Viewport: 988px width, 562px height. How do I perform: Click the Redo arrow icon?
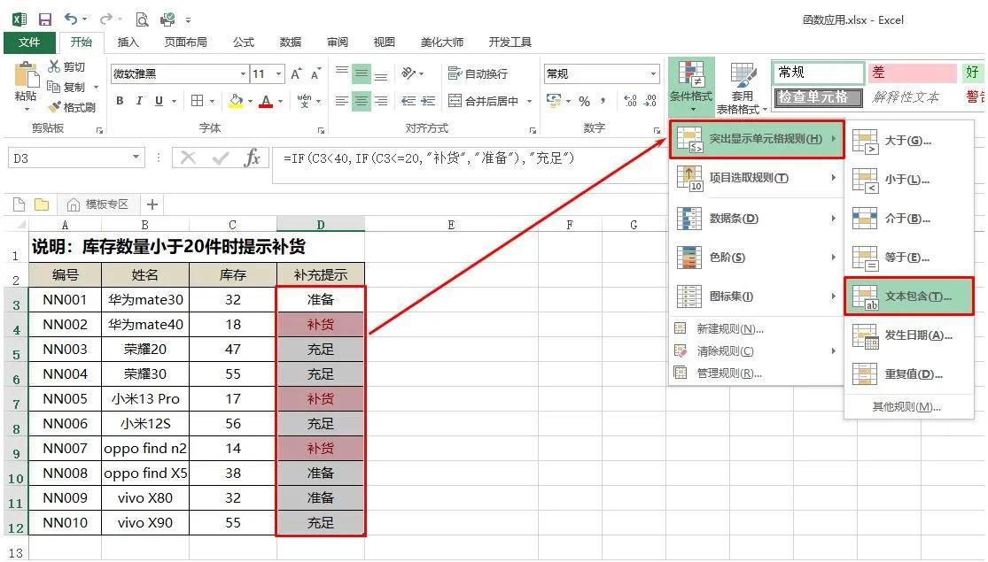106,19
